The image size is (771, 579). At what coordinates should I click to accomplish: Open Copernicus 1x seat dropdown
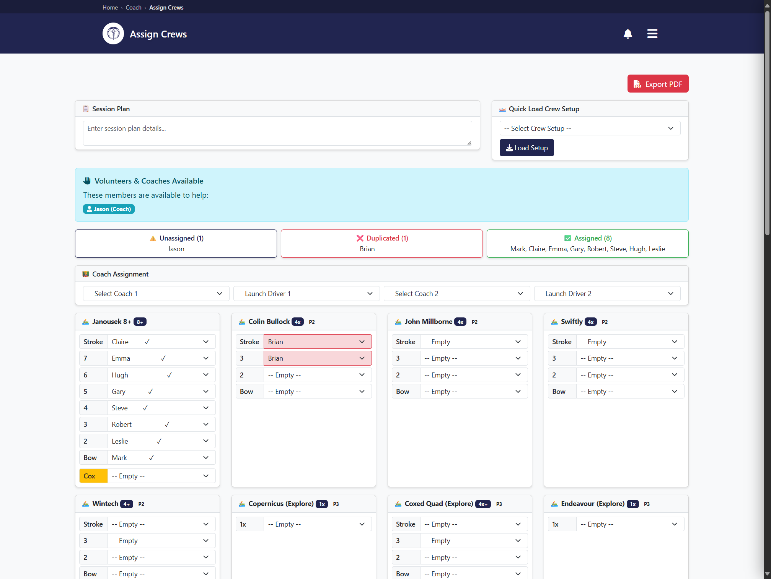[x=318, y=524]
